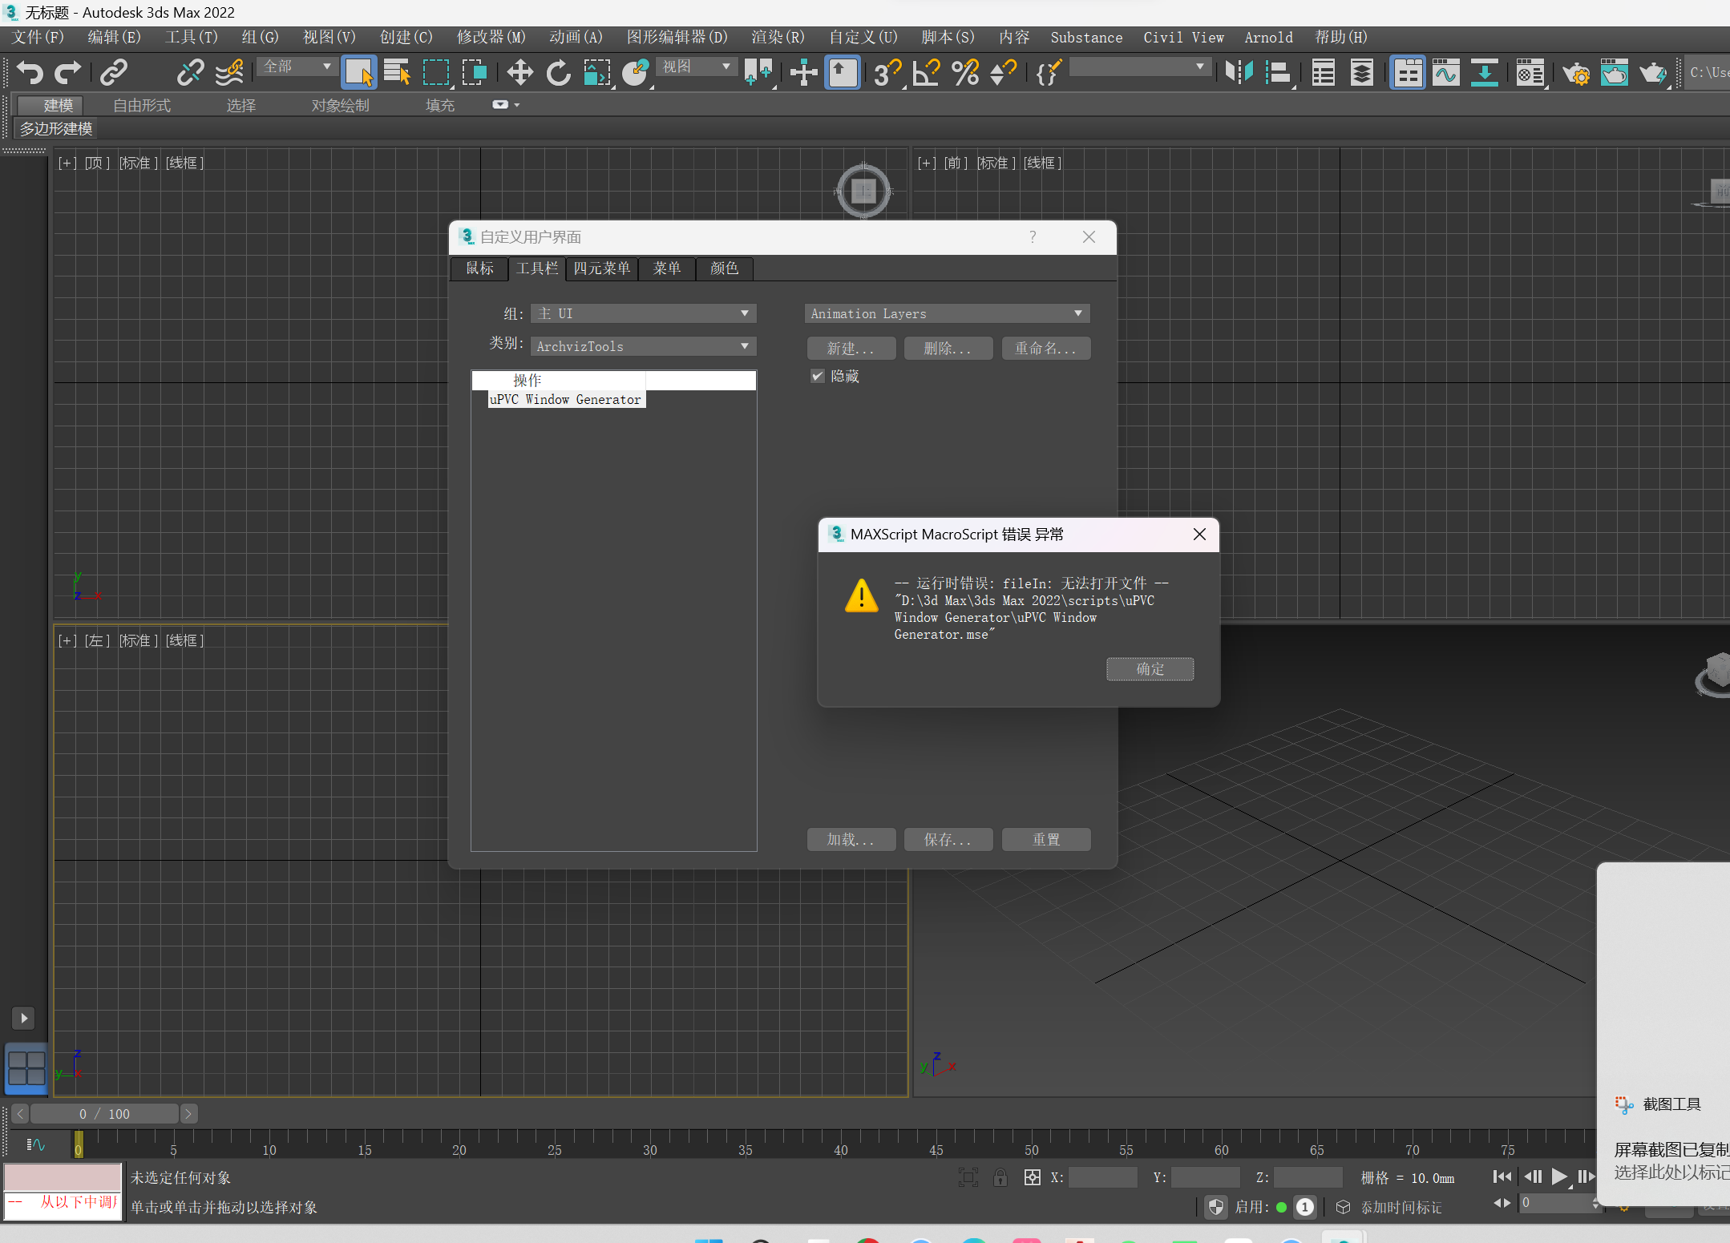This screenshot has height=1243, width=1730.
Task: Switch to the 四元菜单 tab
Action: [601, 268]
